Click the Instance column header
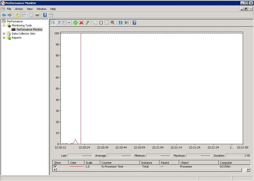The image size is (254, 181). point(150,162)
